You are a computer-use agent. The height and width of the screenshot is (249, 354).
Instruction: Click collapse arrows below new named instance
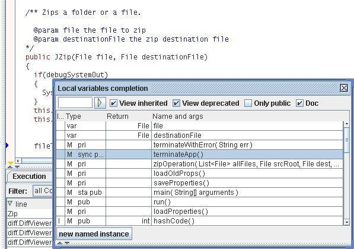coord(63,243)
